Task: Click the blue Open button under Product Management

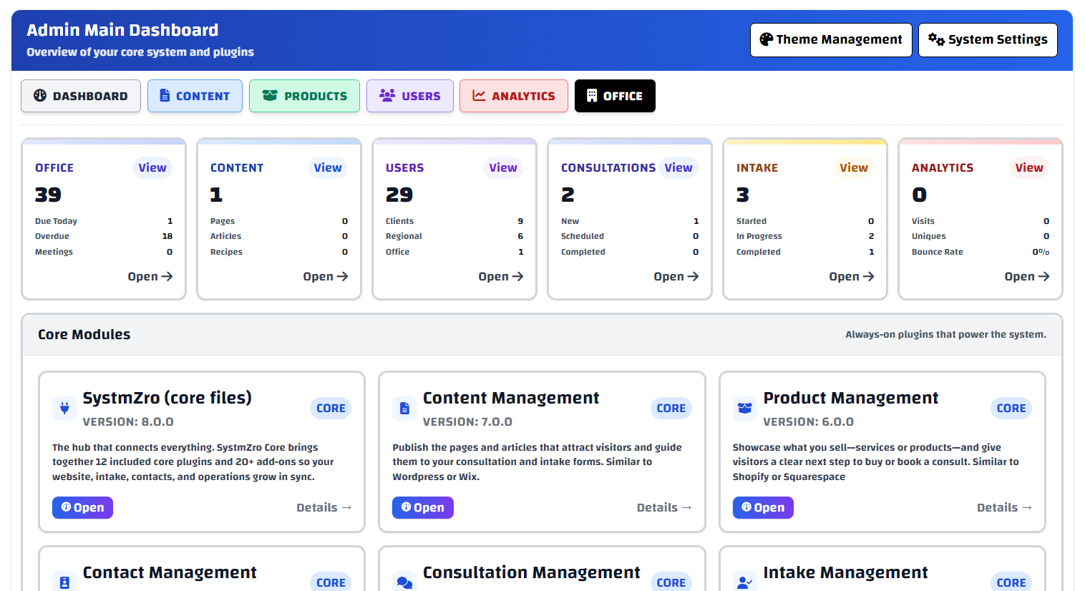Action: (762, 508)
